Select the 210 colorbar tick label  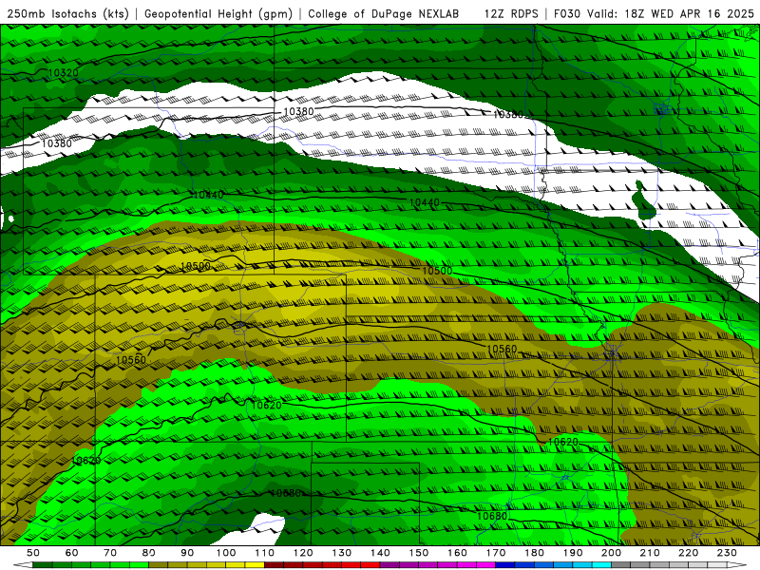(650, 553)
